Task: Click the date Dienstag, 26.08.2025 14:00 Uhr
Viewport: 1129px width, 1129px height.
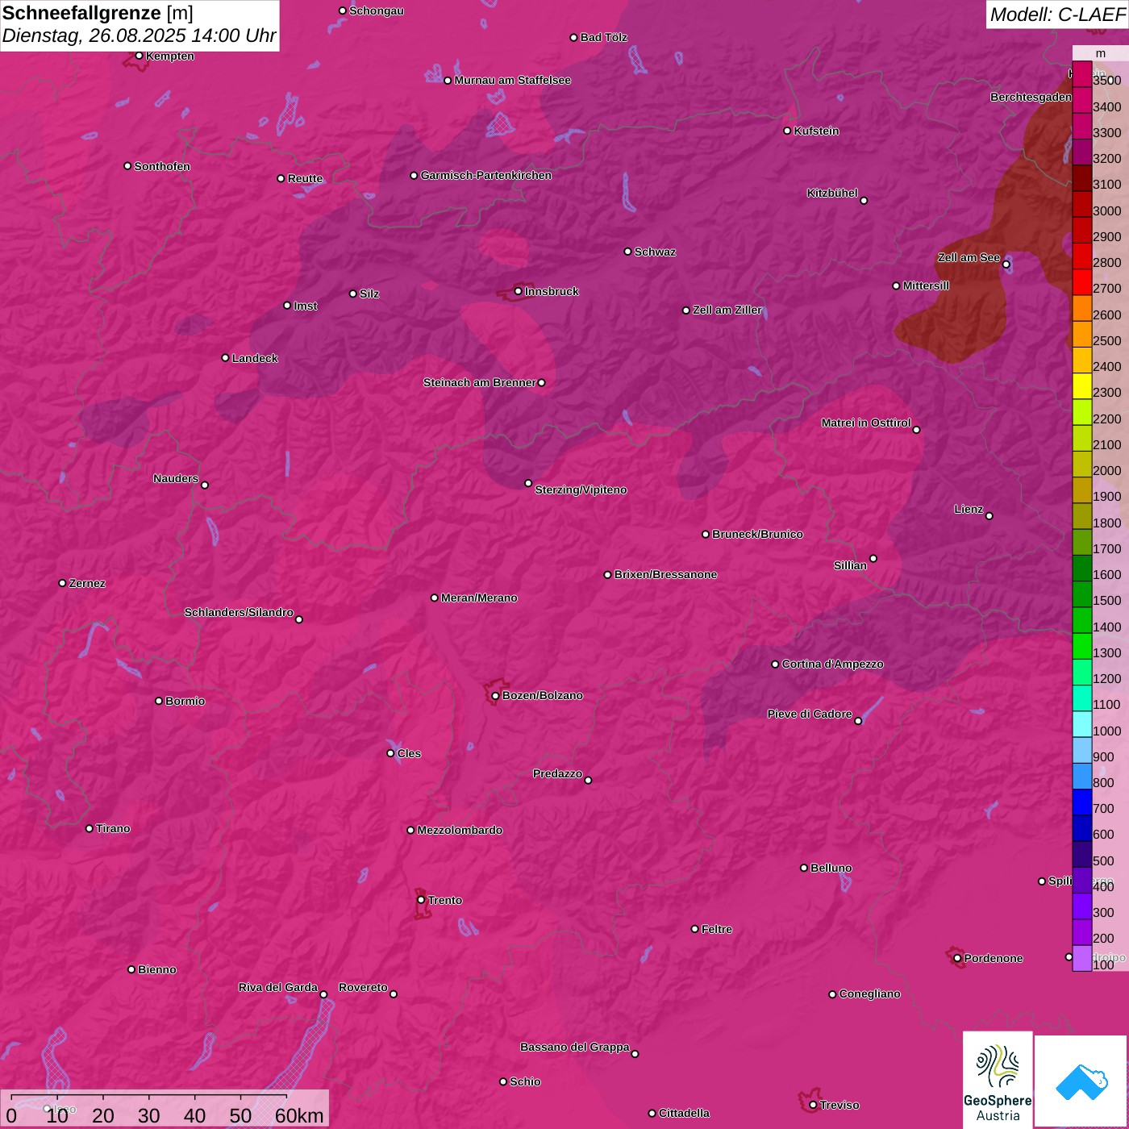Action: (x=140, y=36)
